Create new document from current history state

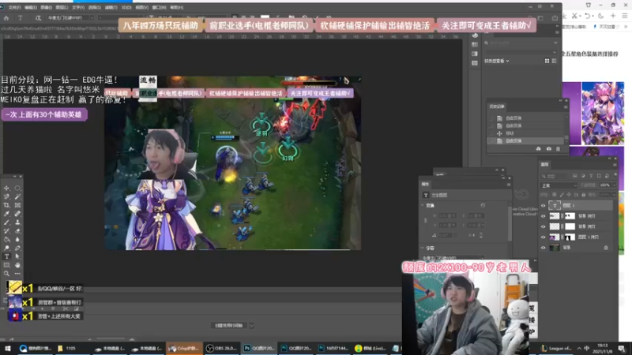[x=539, y=149]
